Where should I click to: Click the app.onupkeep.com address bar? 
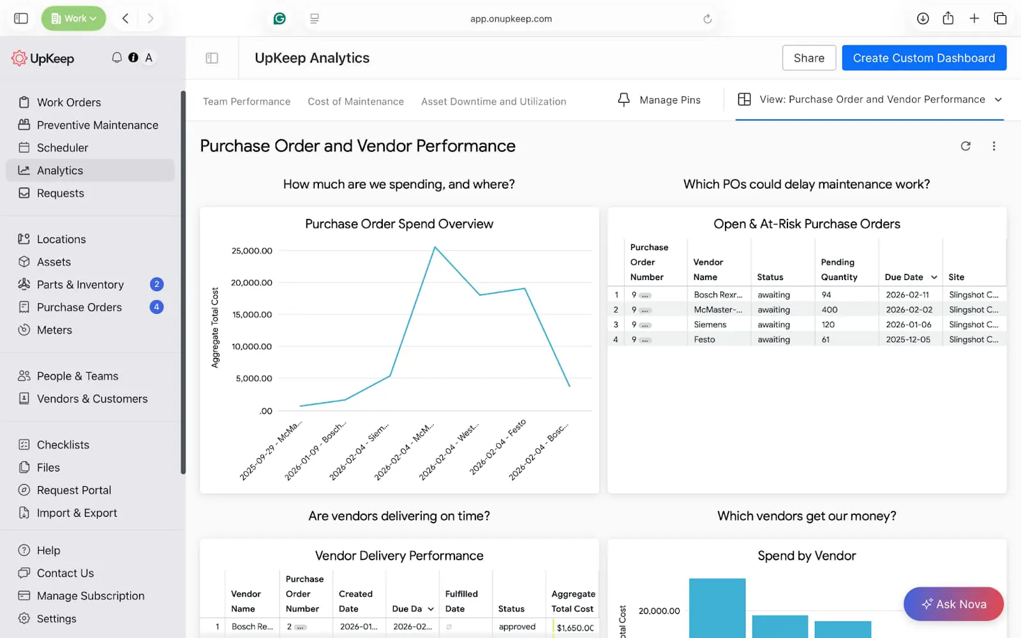click(x=511, y=19)
